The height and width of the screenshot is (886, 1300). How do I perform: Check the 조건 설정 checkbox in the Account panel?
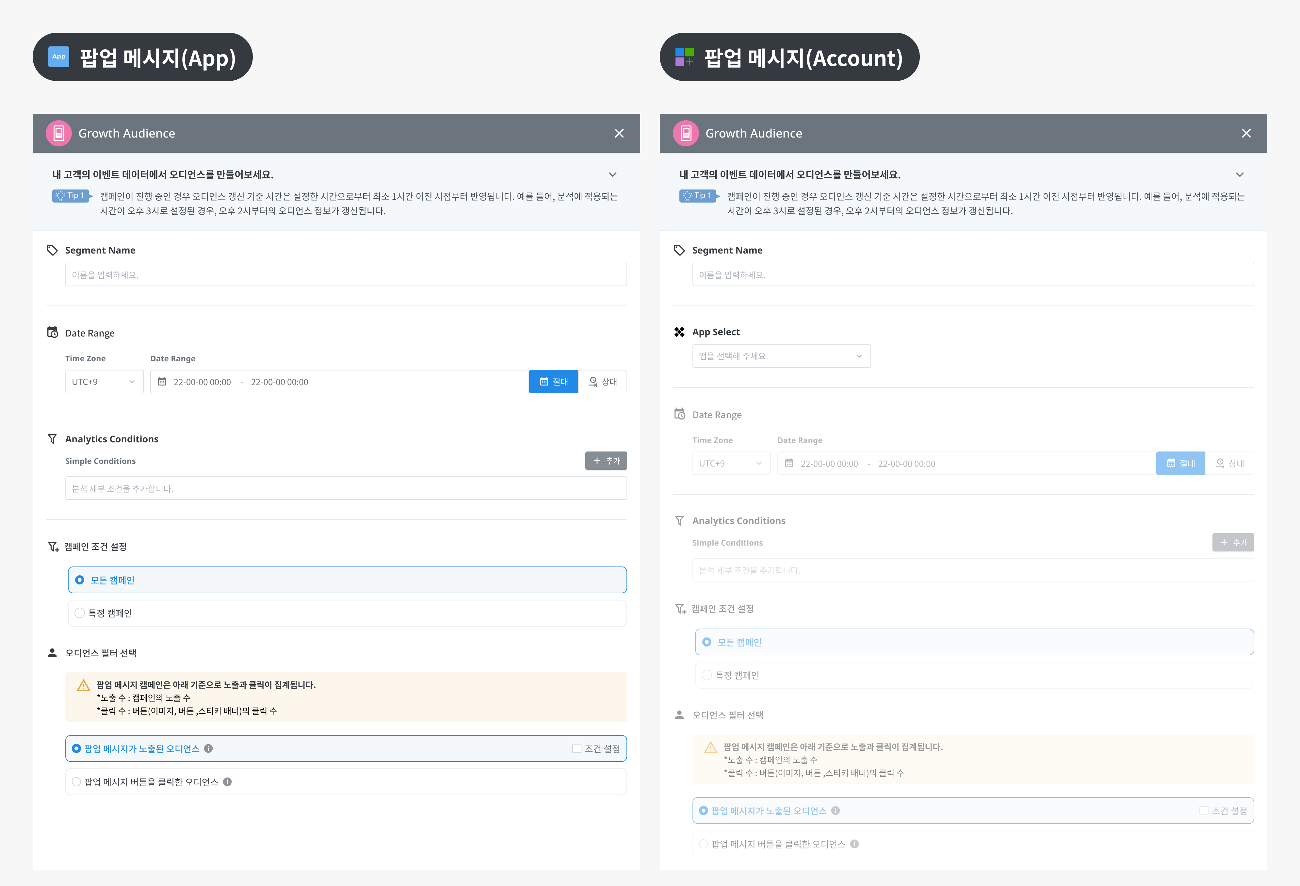tap(1203, 811)
